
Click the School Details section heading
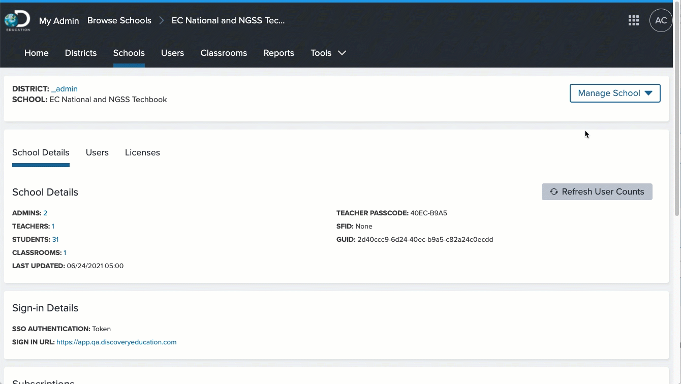point(45,192)
